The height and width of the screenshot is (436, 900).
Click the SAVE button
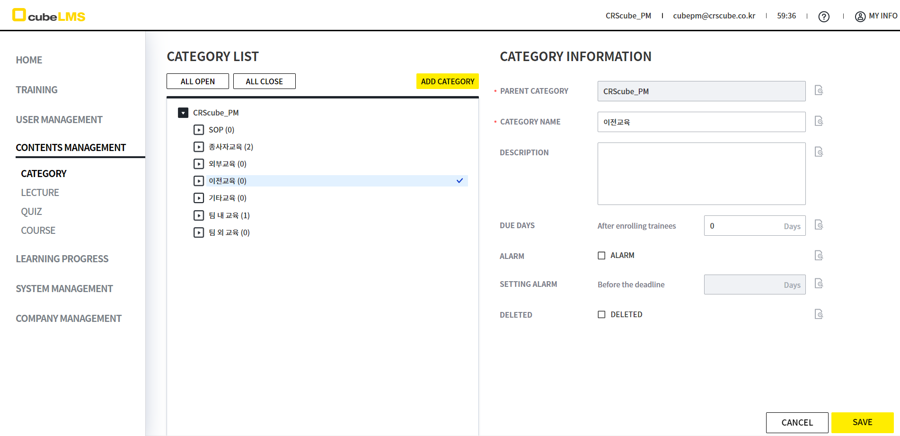862,422
